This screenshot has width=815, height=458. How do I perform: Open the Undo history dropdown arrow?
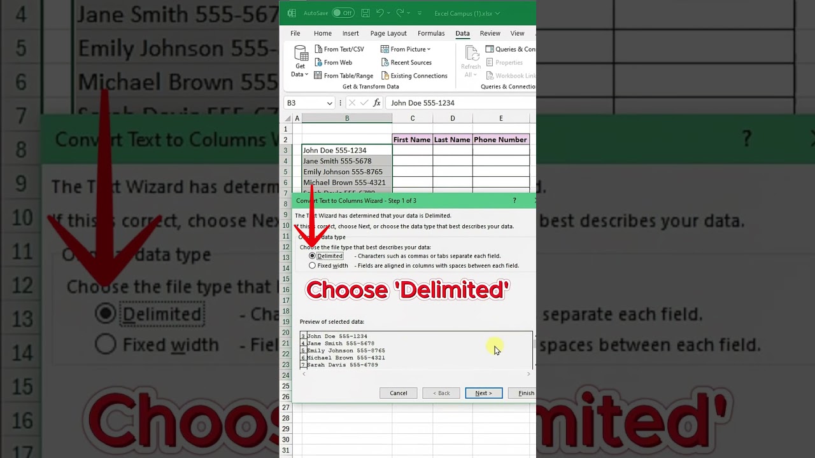(388, 13)
